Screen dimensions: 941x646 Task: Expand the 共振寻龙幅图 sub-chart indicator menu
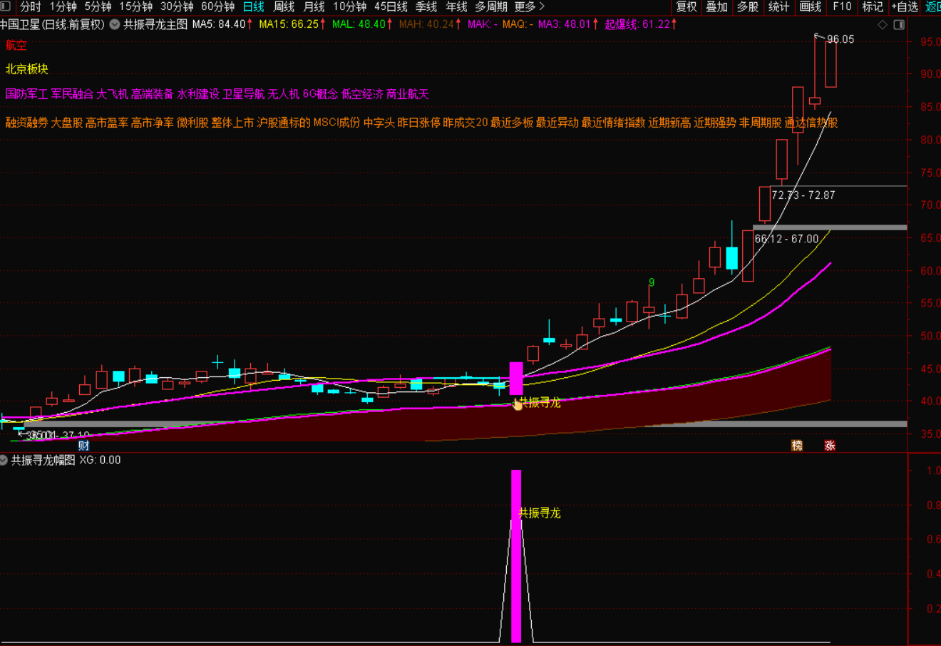[x=4, y=461]
